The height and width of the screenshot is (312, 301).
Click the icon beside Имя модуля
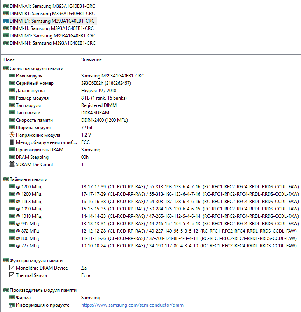point(12,75)
